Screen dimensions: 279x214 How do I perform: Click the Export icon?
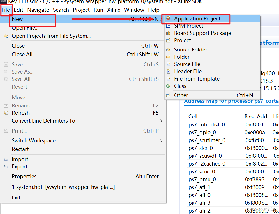6,167
